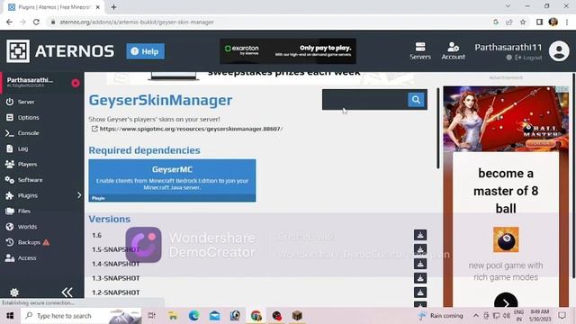Focus the plugin search field
Viewport: 576px width, 324px height.
point(364,100)
